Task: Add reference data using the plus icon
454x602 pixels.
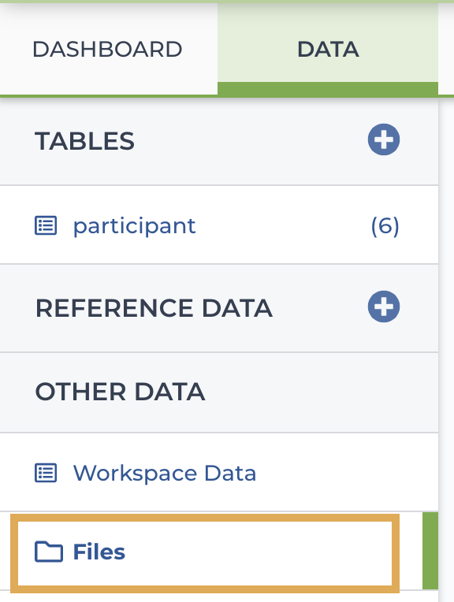Action: tap(384, 307)
